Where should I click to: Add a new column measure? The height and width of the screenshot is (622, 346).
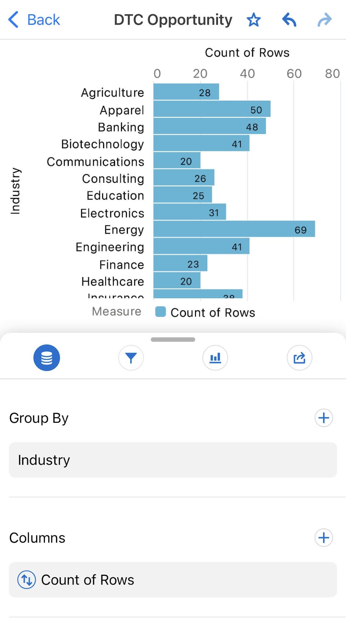coord(324,538)
